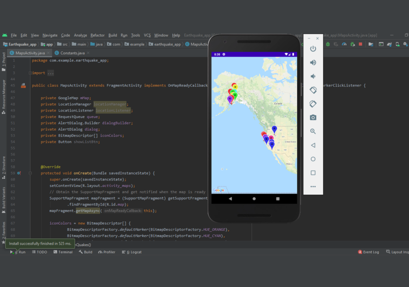Toggle the Project side panel
Viewport: 409px width, 287px height.
click(4, 62)
